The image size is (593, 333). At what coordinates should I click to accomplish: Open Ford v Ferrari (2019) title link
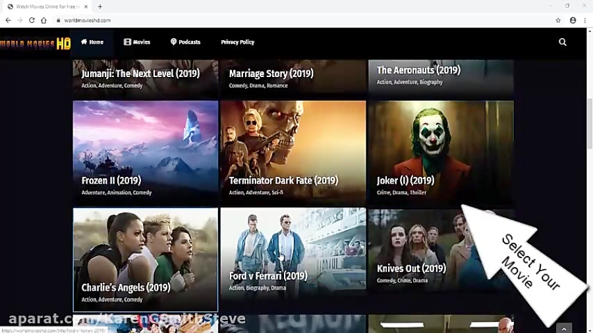coord(268,276)
